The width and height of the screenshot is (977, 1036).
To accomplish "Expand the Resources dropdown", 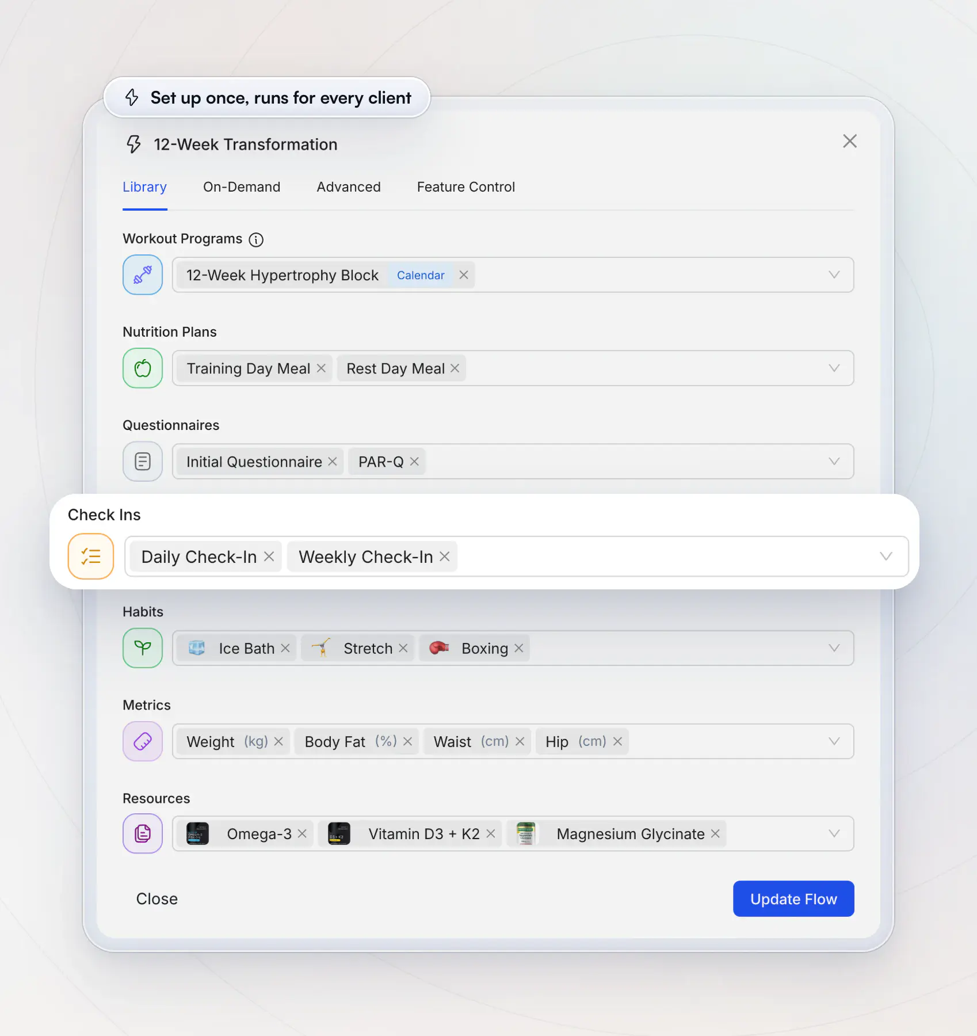I will tap(834, 833).
